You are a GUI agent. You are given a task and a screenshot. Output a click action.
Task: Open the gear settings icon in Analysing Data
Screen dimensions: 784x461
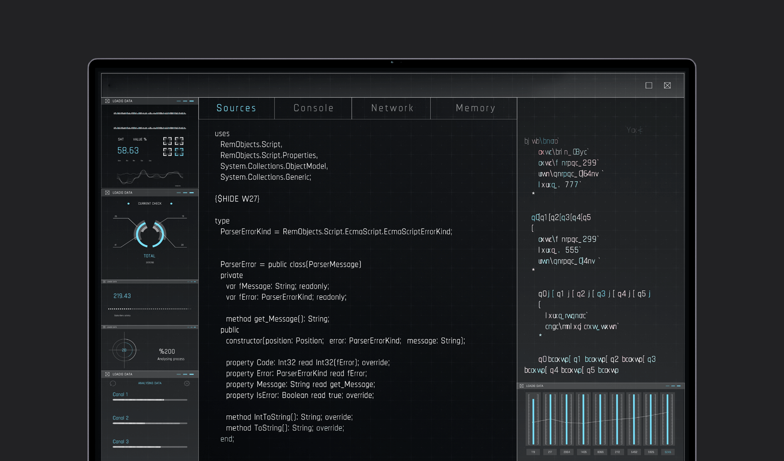[x=187, y=384]
